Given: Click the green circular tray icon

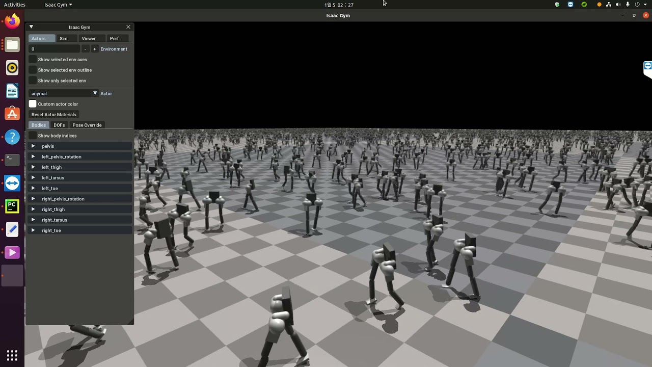Looking at the screenshot, I should click(x=584, y=5).
